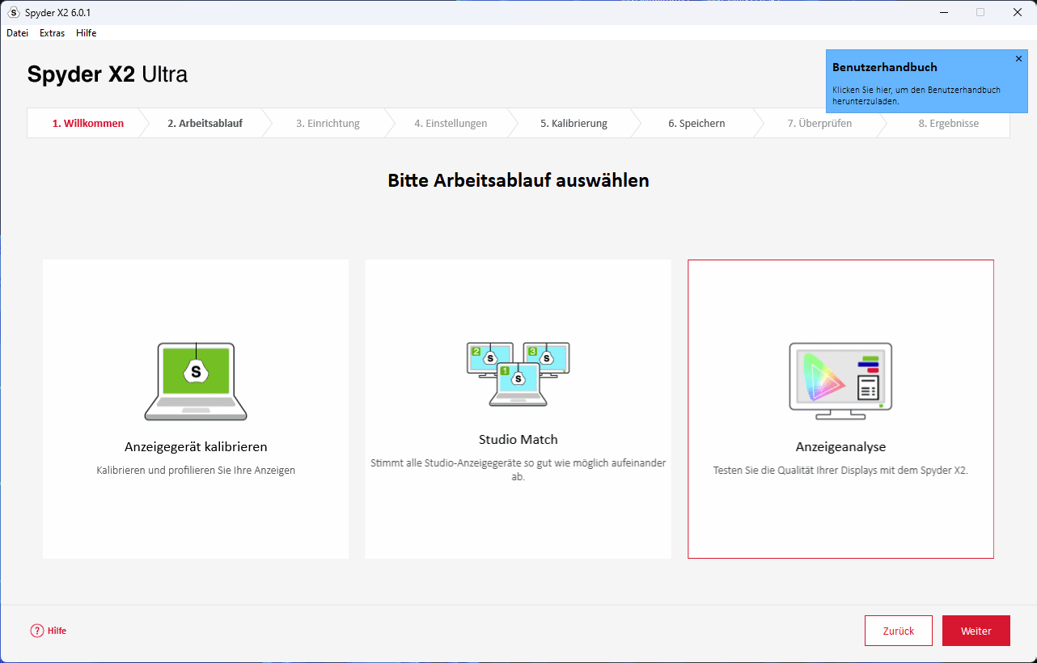Open the Hilfe menu in menu bar

click(x=87, y=33)
